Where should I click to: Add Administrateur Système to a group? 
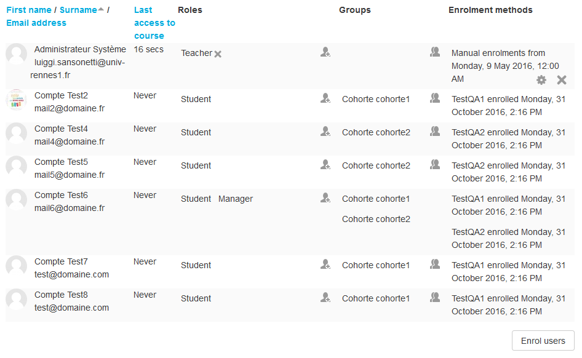[435, 52]
